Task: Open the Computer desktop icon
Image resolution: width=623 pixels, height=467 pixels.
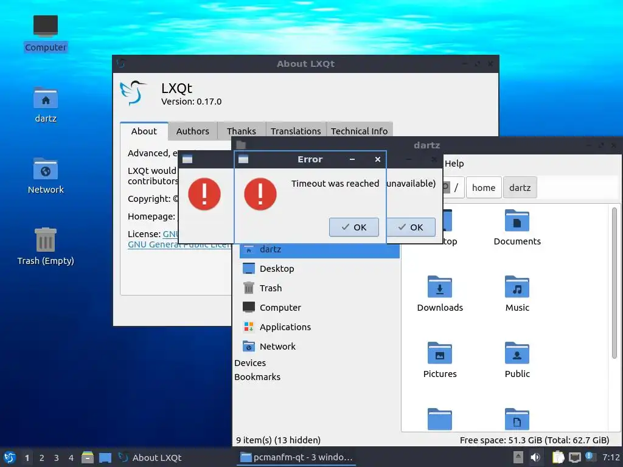Action: click(x=45, y=33)
